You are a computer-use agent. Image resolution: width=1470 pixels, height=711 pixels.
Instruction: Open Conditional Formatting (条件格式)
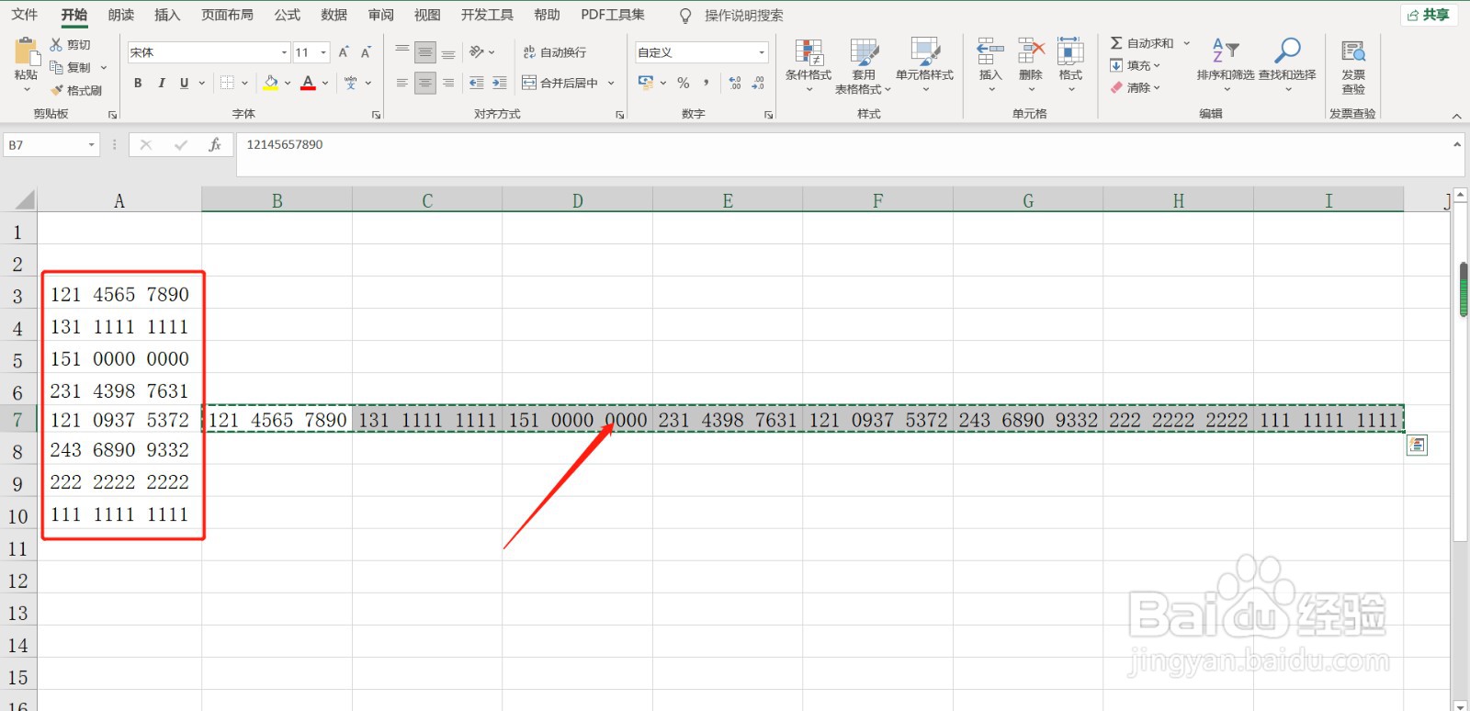[x=808, y=66]
